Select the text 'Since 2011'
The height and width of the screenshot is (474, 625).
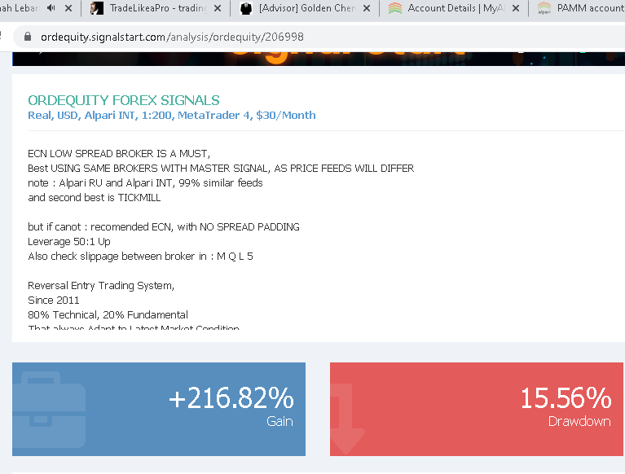[54, 301]
